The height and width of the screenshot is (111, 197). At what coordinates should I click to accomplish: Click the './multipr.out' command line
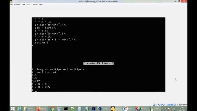46,72
